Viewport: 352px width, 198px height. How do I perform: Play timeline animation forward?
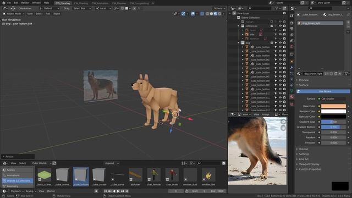pyautogui.click(x=118, y=191)
